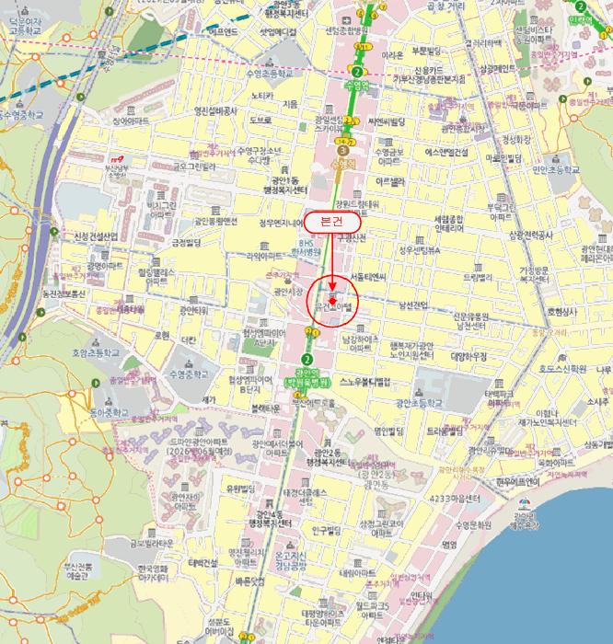Select the 대양하우징 label
613x644 pixels.
click(x=468, y=357)
